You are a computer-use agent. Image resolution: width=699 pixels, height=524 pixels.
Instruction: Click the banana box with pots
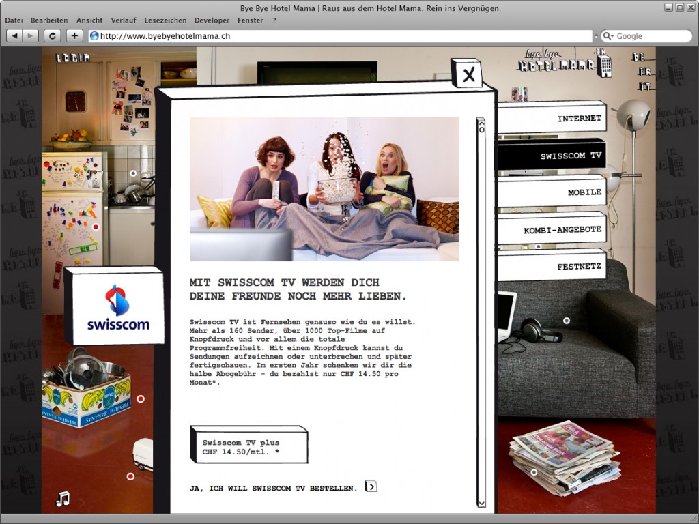coord(86,388)
